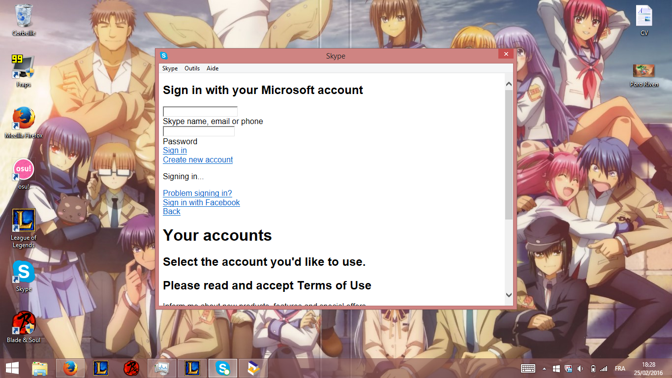Open the touch keyboard from the system tray
The width and height of the screenshot is (672, 378).
[528, 368]
